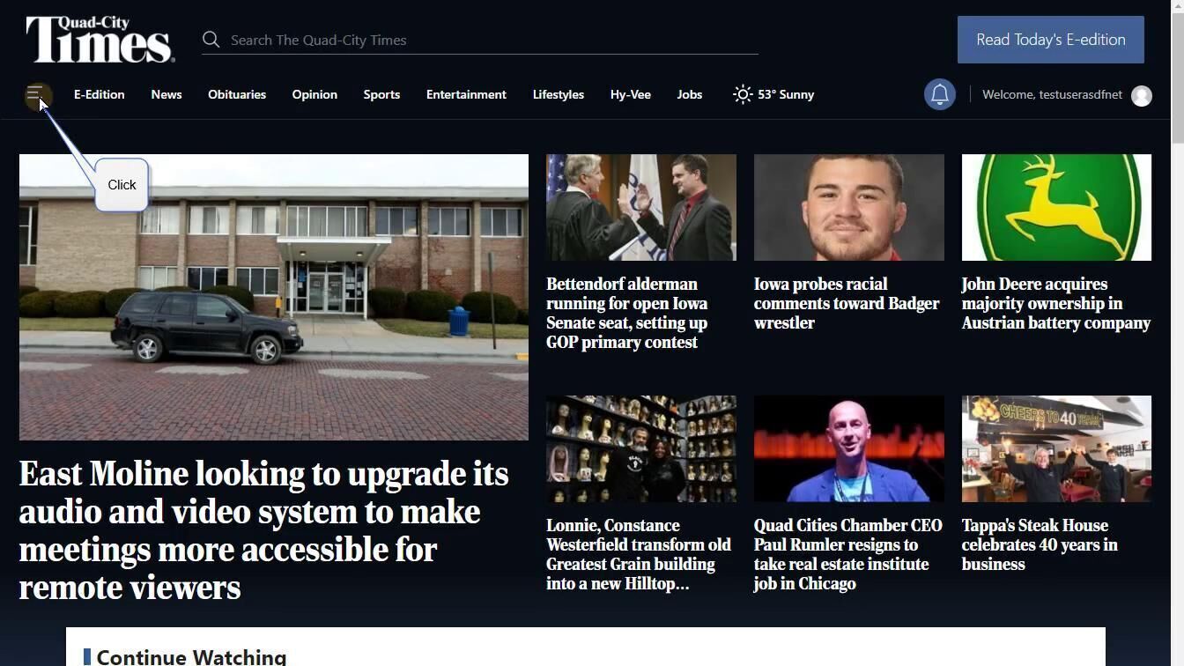Read Iowa probes racial comments article
Viewport: 1184px width, 666px height.
click(847, 304)
